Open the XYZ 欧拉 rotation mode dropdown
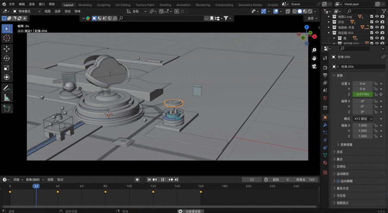 (363, 119)
